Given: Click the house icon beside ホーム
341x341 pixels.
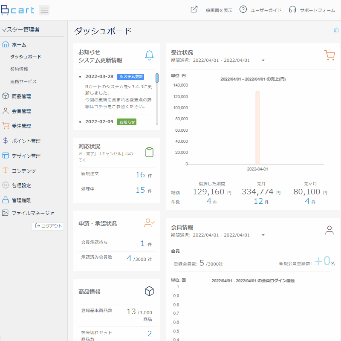Looking at the screenshot, I should tap(6, 44).
